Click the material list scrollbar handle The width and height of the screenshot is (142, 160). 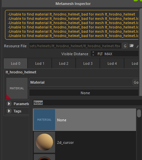click(x=139, y=113)
